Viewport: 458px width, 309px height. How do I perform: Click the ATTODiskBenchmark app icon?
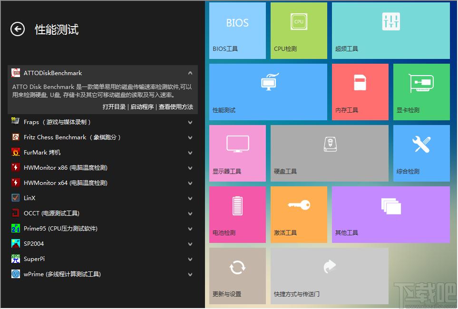click(x=16, y=73)
